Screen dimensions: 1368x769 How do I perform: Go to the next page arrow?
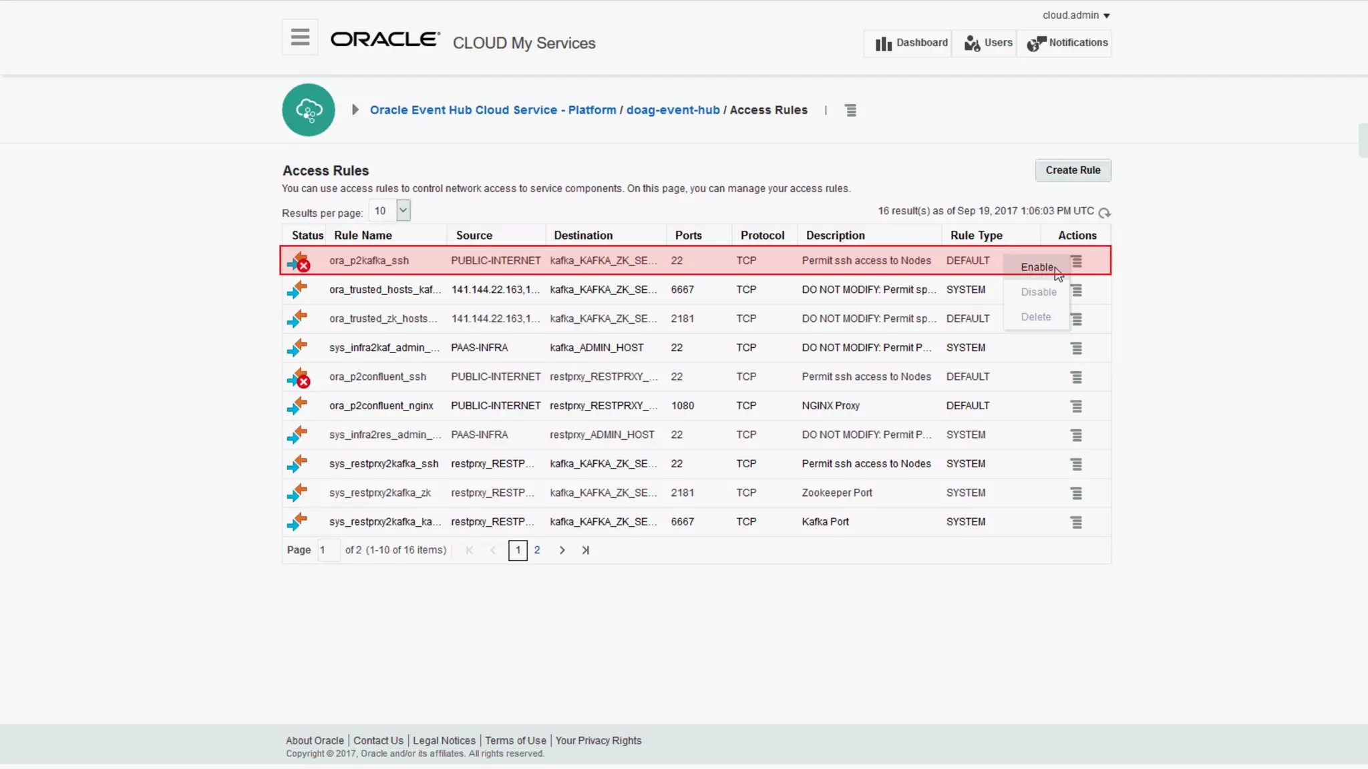click(x=562, y=550)
